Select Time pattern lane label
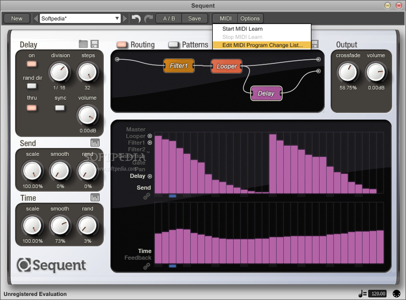The image size is (406, 300). pos(145,251)
